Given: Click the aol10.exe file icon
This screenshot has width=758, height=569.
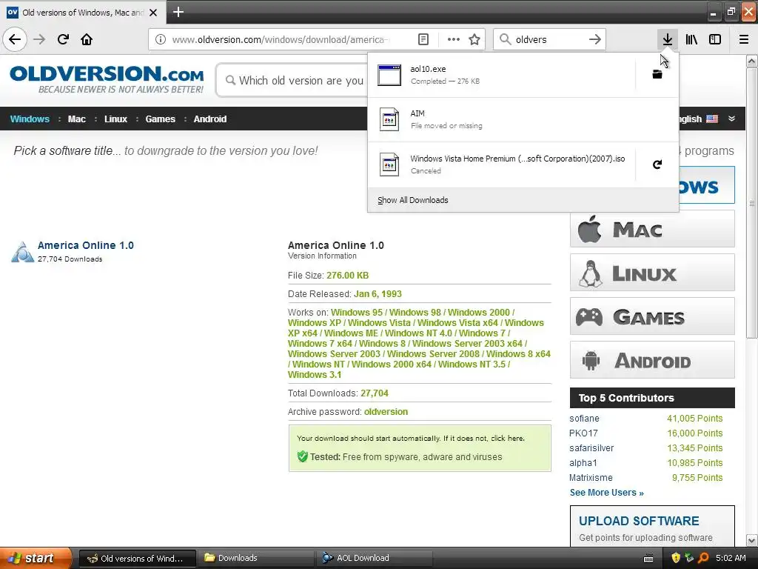Looking at the screenshot, I should (x=389, y=75).
